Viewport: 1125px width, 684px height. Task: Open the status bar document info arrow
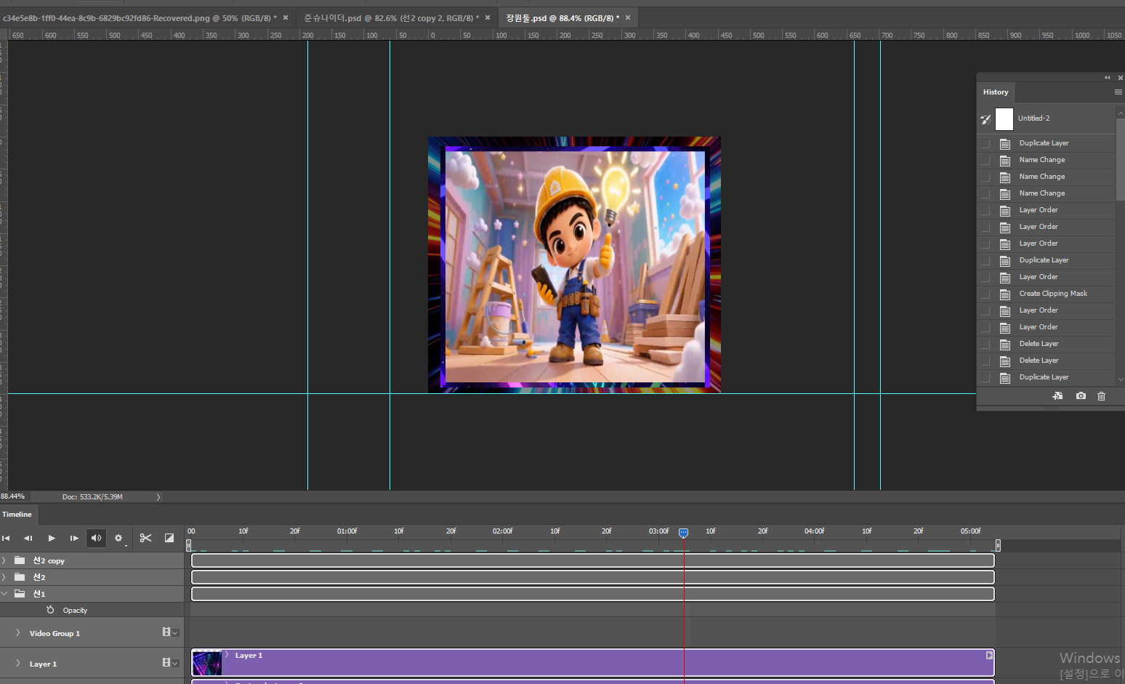pos(158,497)
